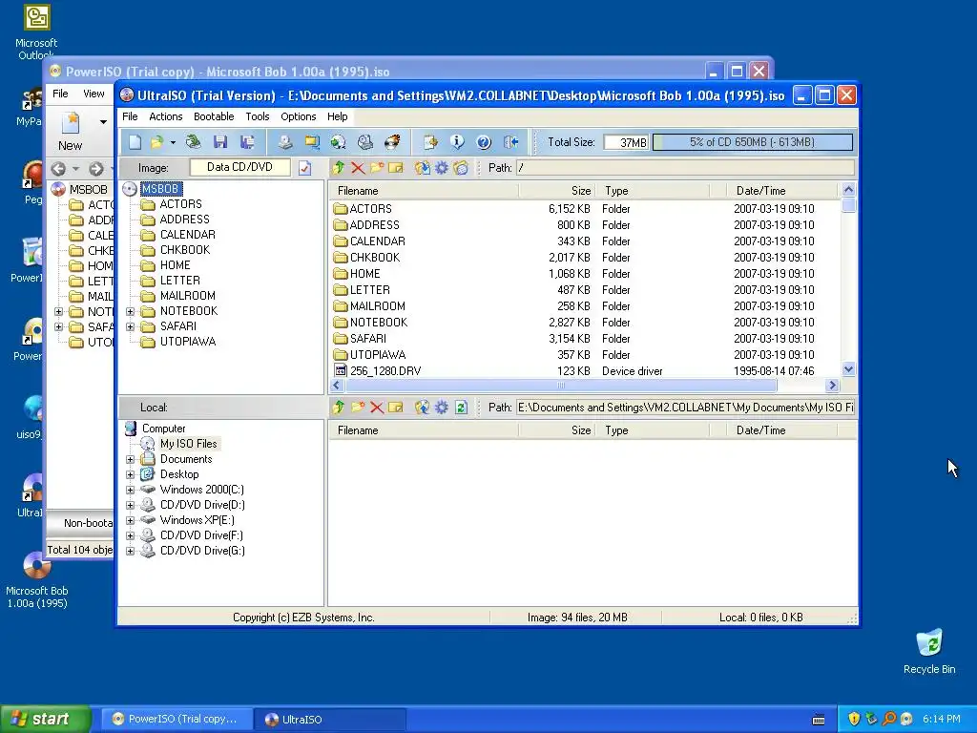Click the gear icon in Local pane toolbar
The image size is (977, 733).
click(441, 408)
